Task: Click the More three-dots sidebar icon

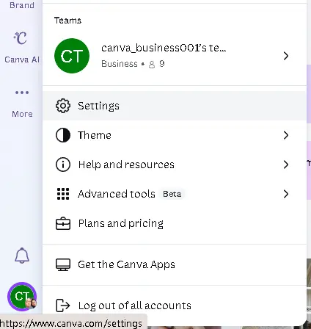Action: (22, 93)
